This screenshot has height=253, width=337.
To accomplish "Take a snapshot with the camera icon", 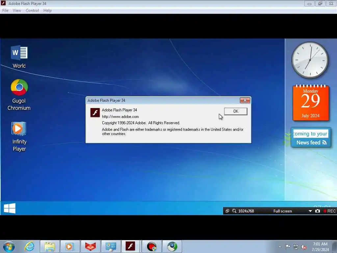I will point(318,211).
